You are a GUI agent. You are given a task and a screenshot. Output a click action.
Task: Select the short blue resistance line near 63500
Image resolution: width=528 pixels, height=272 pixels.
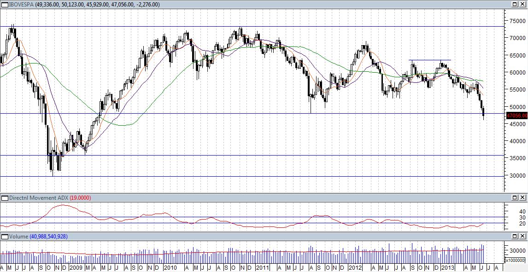[x=429, y=60]
